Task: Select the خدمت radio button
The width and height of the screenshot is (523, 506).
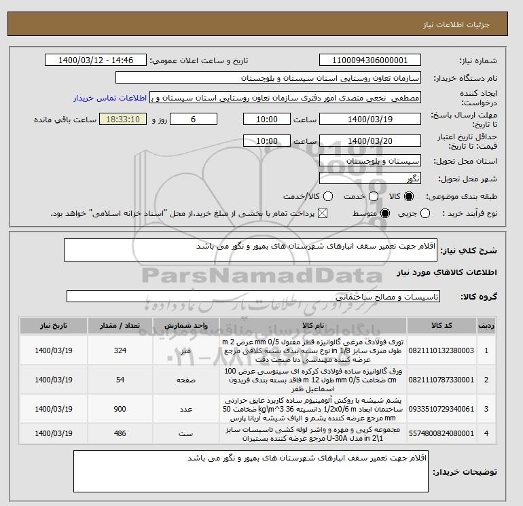Action: point(374,196)
